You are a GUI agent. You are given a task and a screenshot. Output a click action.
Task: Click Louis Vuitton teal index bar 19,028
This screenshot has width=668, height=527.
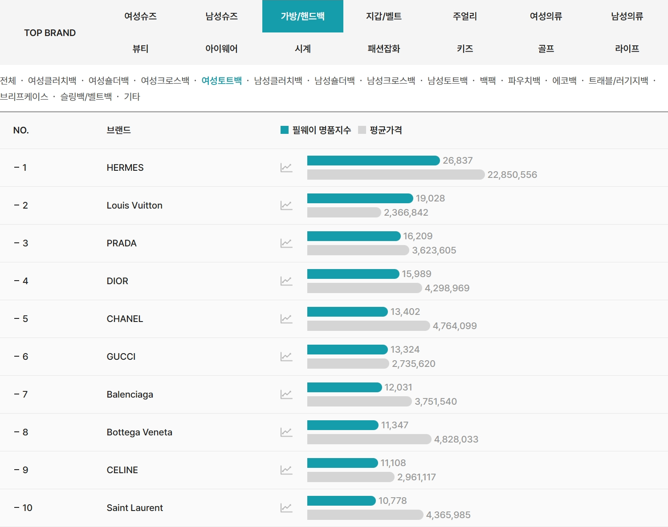tap(360, 198)
